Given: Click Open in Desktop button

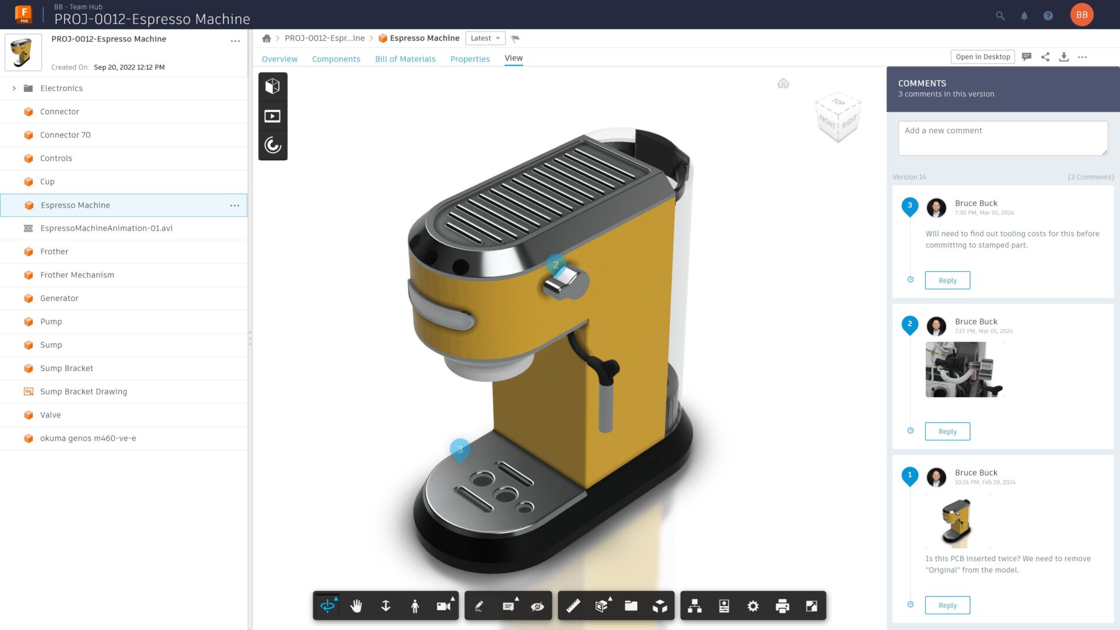Looking at the screenshot, I should point(982,57).
